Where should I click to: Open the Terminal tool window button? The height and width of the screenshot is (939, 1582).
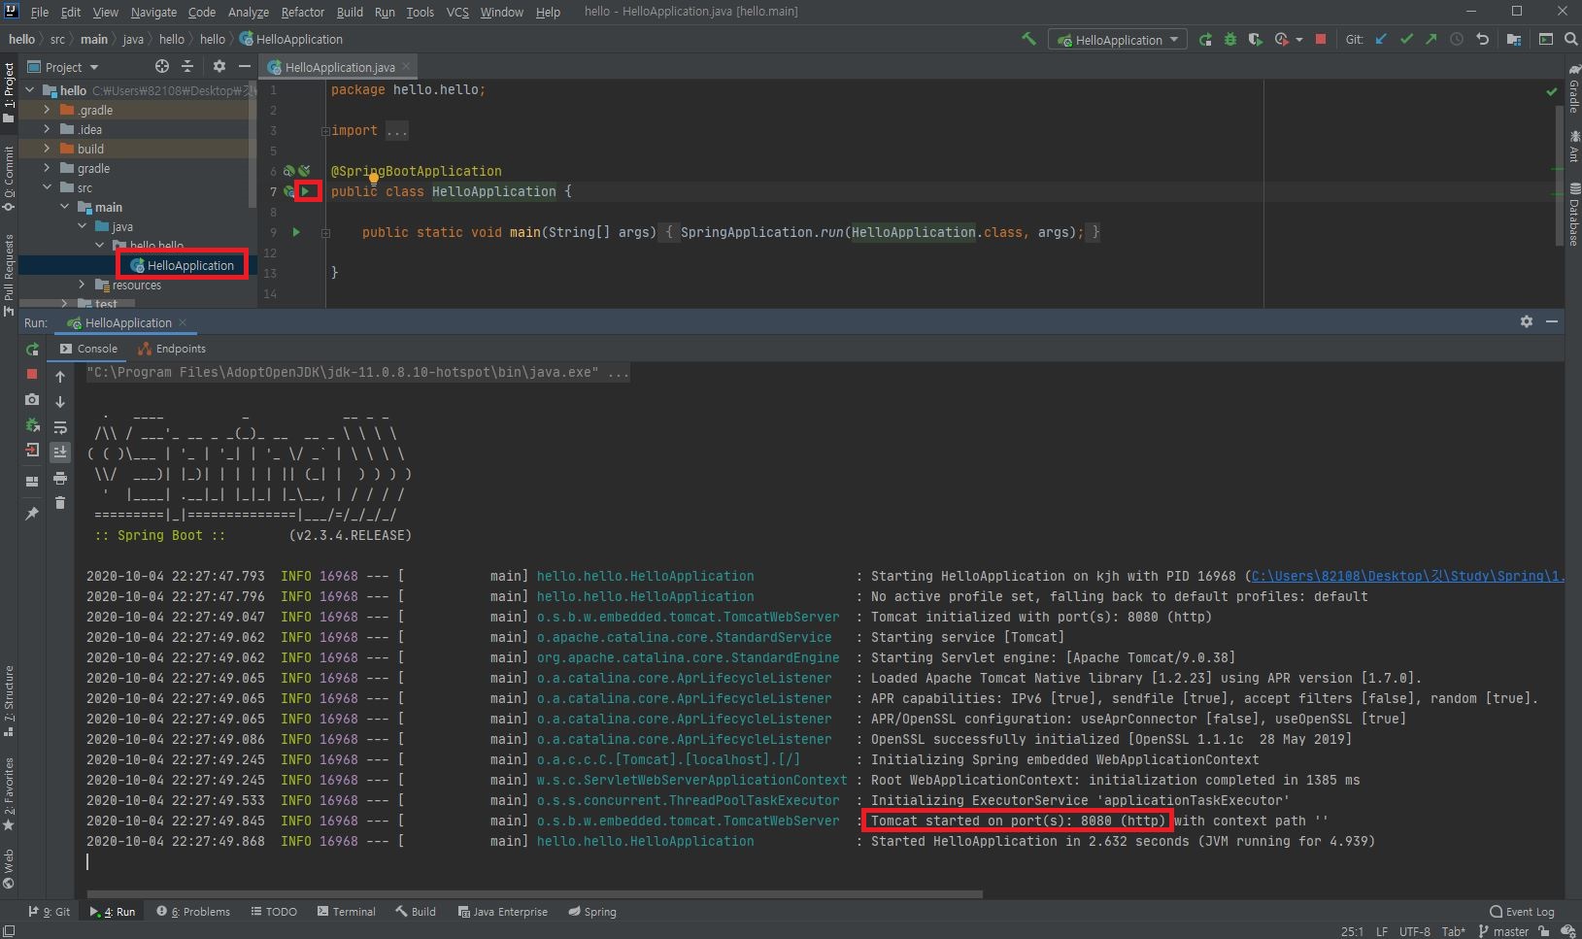point(346,912)
